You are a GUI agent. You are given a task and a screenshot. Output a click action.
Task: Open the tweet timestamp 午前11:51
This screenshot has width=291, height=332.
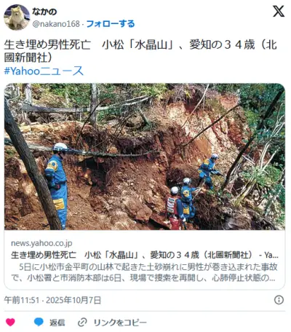click(22, 300)
